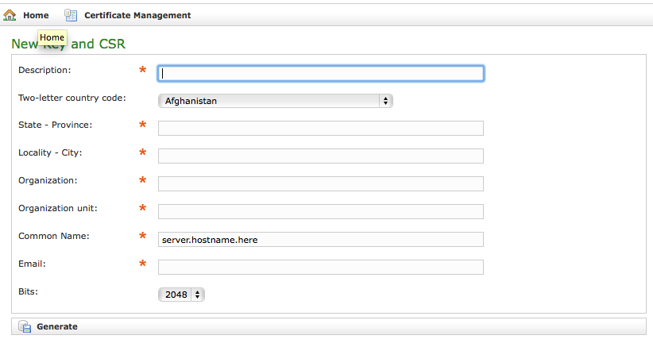Open the Certificate Management menu label

coord(137,15)
